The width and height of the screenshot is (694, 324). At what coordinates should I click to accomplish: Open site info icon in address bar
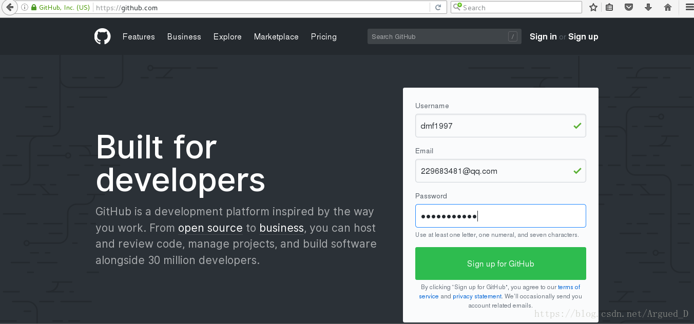24,8
